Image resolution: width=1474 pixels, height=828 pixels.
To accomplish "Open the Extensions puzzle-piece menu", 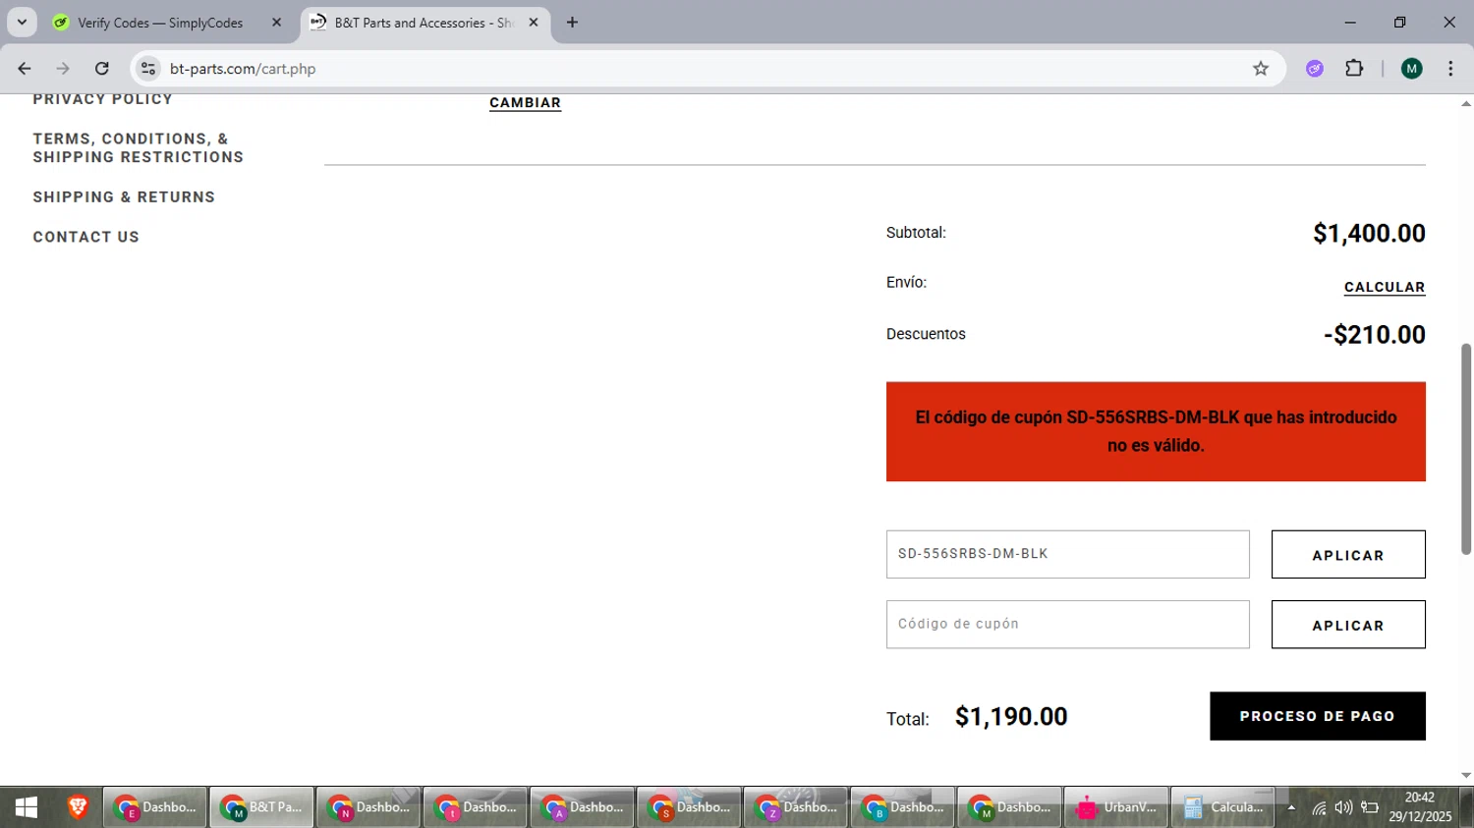I will [x=1354, y=69].
